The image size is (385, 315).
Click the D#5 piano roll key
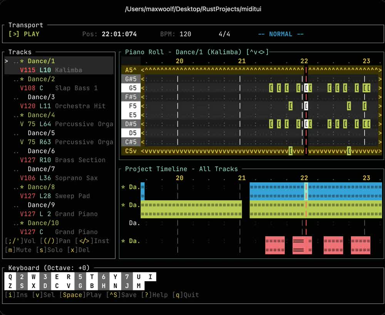pos(131,124)
